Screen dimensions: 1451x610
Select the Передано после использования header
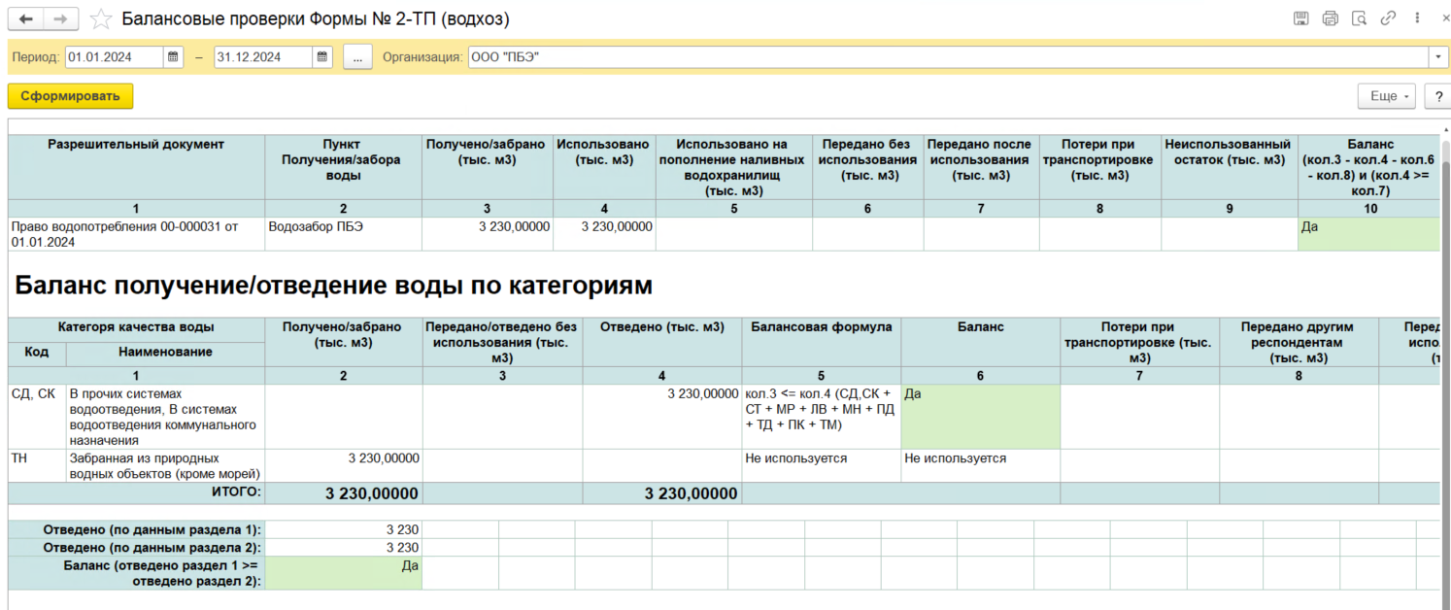point(981,167)
